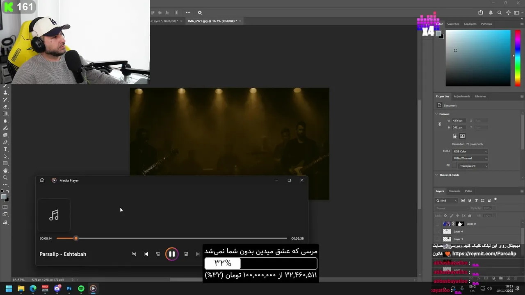The width and height of the screenshot is (525, 295).
Task: Toggle Quick Mask mode icon
Action: coord(5,207)
